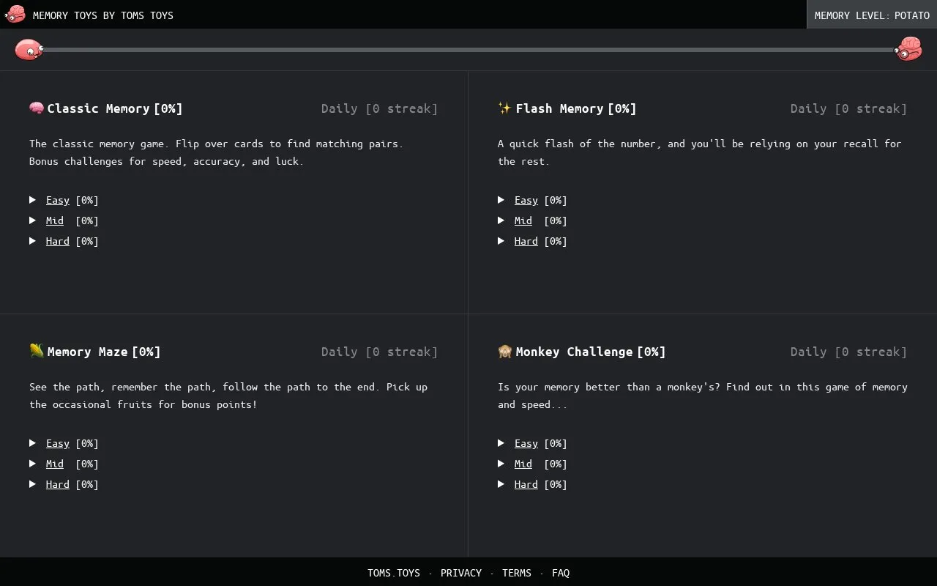
Task: Open the Classic Memory Daily streak challenge
Action: [379, 108]
